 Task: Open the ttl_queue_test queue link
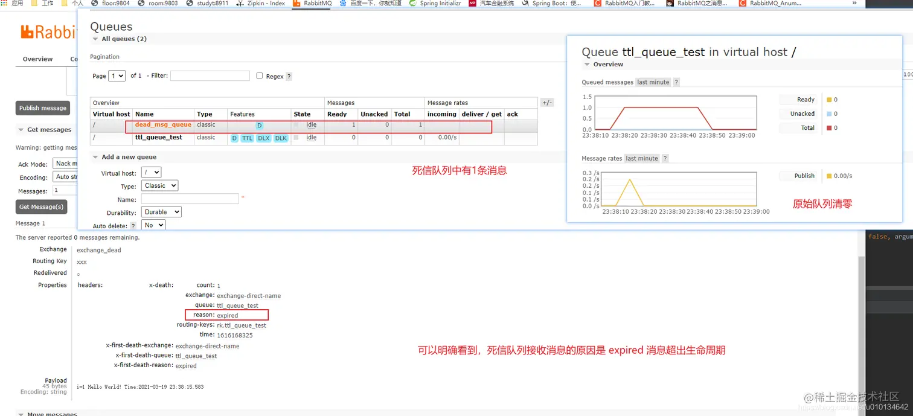tap(159, 138)
